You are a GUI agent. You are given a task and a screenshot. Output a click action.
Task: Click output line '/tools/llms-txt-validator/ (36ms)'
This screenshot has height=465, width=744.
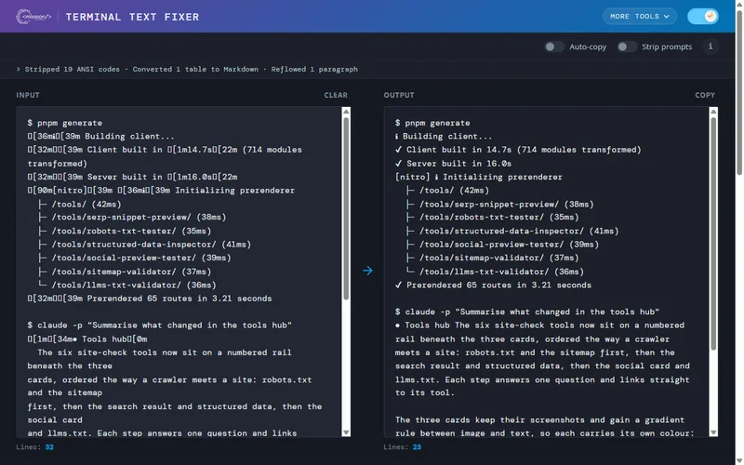[495, 272]
